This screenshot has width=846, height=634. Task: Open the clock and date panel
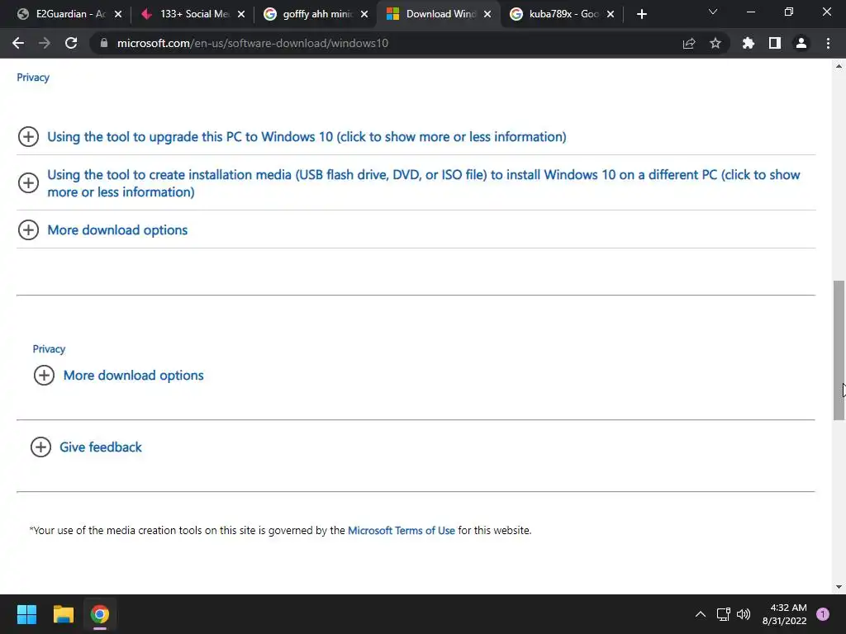pyautogui.click(x=785, y=614)
